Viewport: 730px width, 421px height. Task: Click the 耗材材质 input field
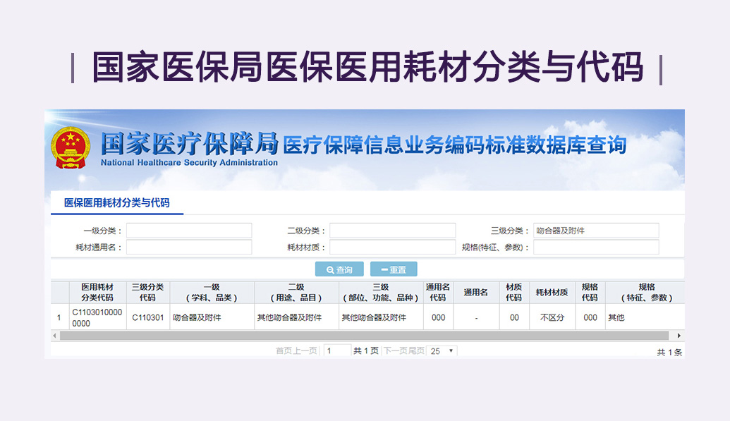click(x=392, y=247)
